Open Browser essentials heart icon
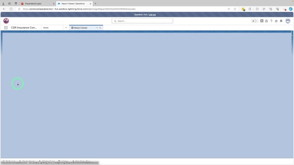The height and width of the screenshot is (165, 294). click(277, 9)
